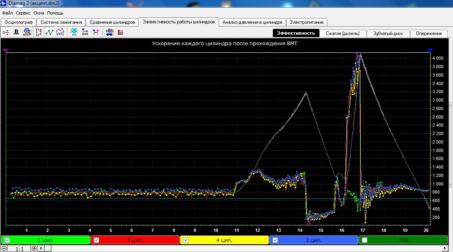This screenshot has width=453, height=252.
Task: Select the Эффективность sub-tab
Action: click(296, 33)
